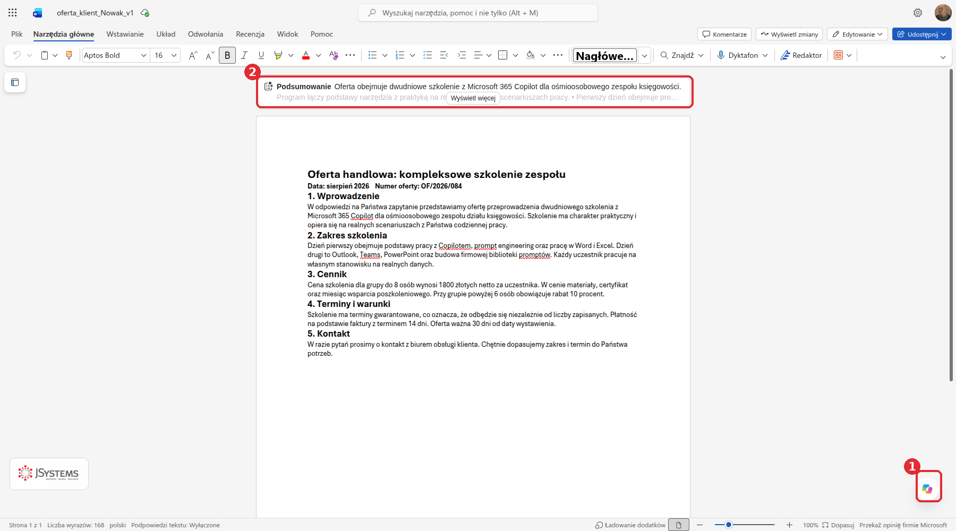Open the Komentarze pane
956x531 pixels.
click(724, 34)
